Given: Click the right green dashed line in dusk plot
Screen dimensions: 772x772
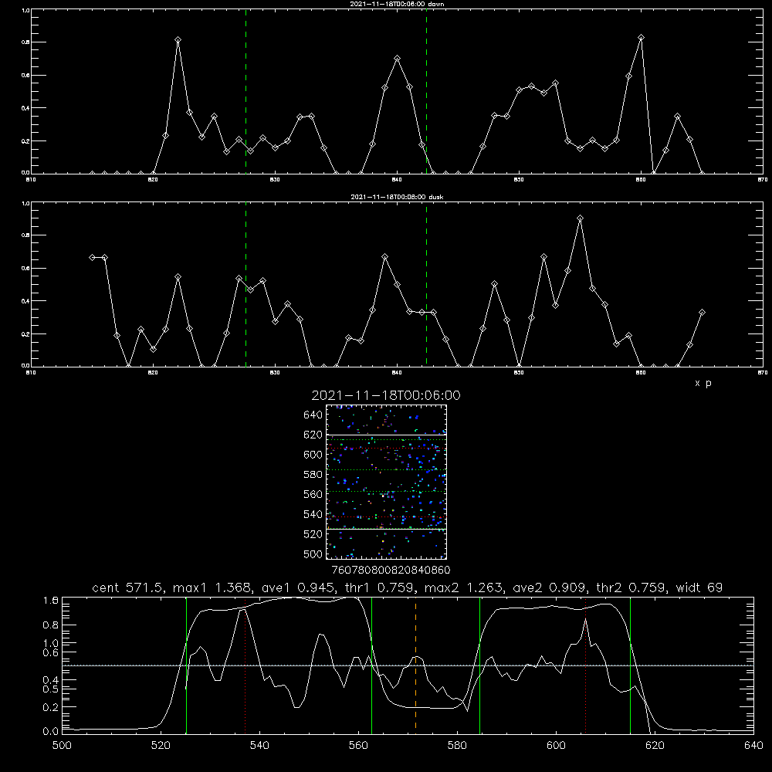Looking at the screenshot, I should coord(426,284).
